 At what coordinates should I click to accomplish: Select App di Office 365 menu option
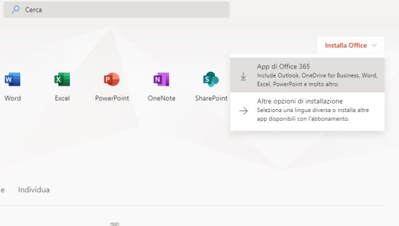click(307, 75)
